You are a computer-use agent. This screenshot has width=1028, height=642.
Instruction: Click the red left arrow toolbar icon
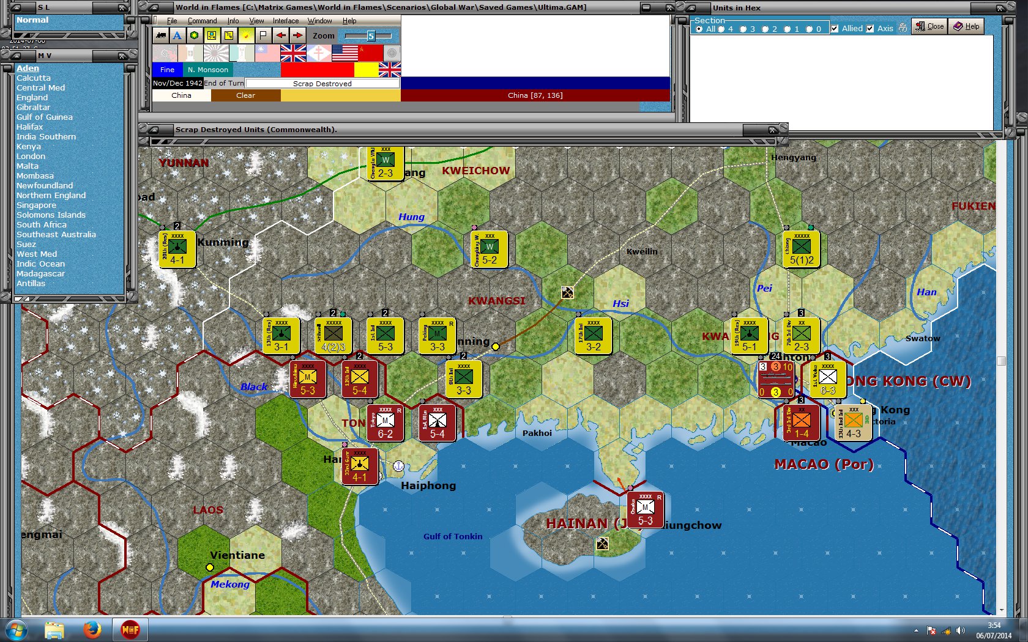[280, 35]
